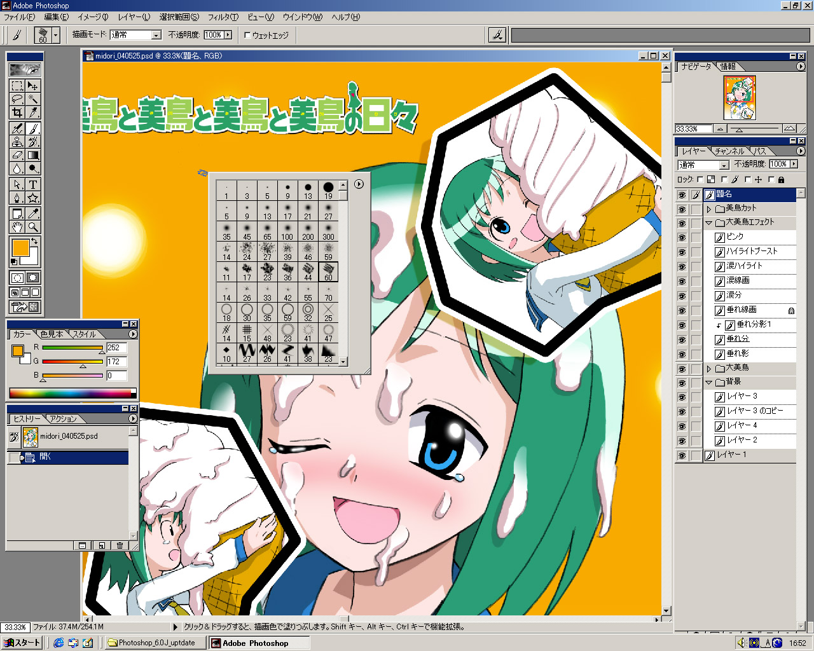Select the Magic Wand tool
814x651 pixels.
coord(33,99)
